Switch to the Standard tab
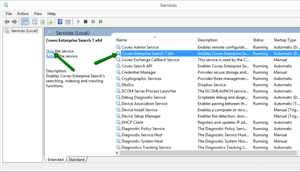 pos(76,160)
